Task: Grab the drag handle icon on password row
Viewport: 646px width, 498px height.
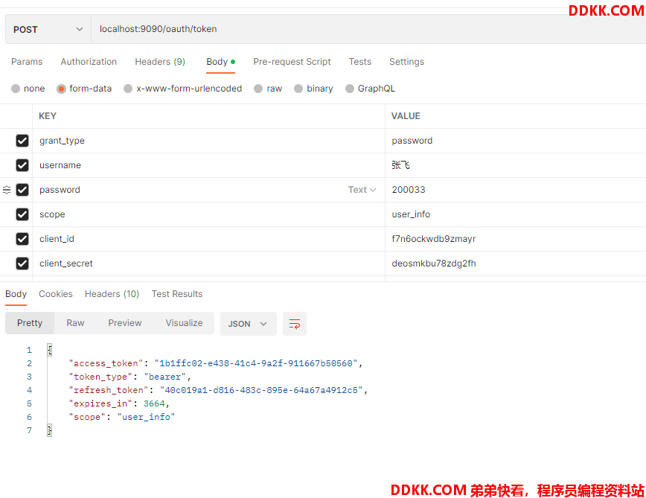Action: point(7,190)
